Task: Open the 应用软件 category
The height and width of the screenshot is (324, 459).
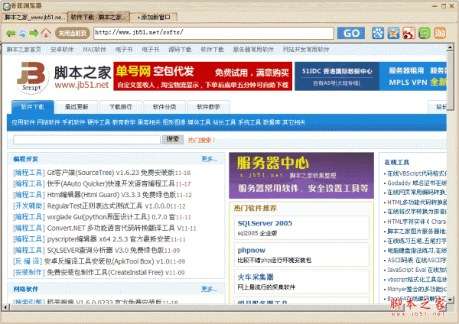Action: (x=24, y=122)
